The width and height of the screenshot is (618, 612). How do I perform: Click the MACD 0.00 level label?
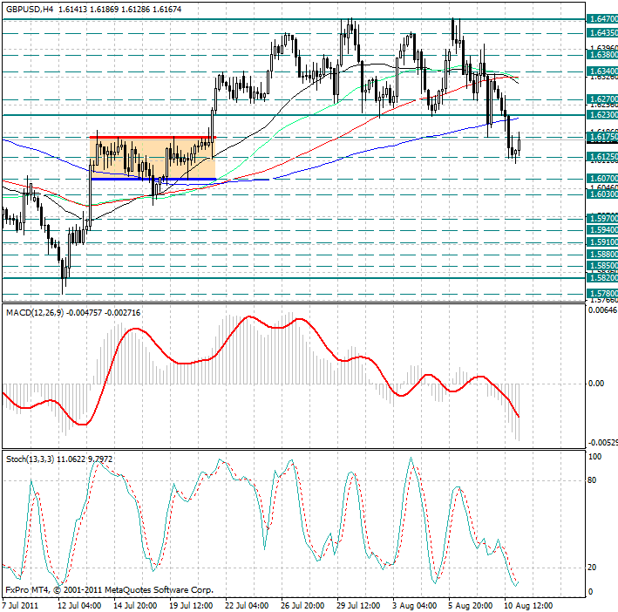click(598, 383)
